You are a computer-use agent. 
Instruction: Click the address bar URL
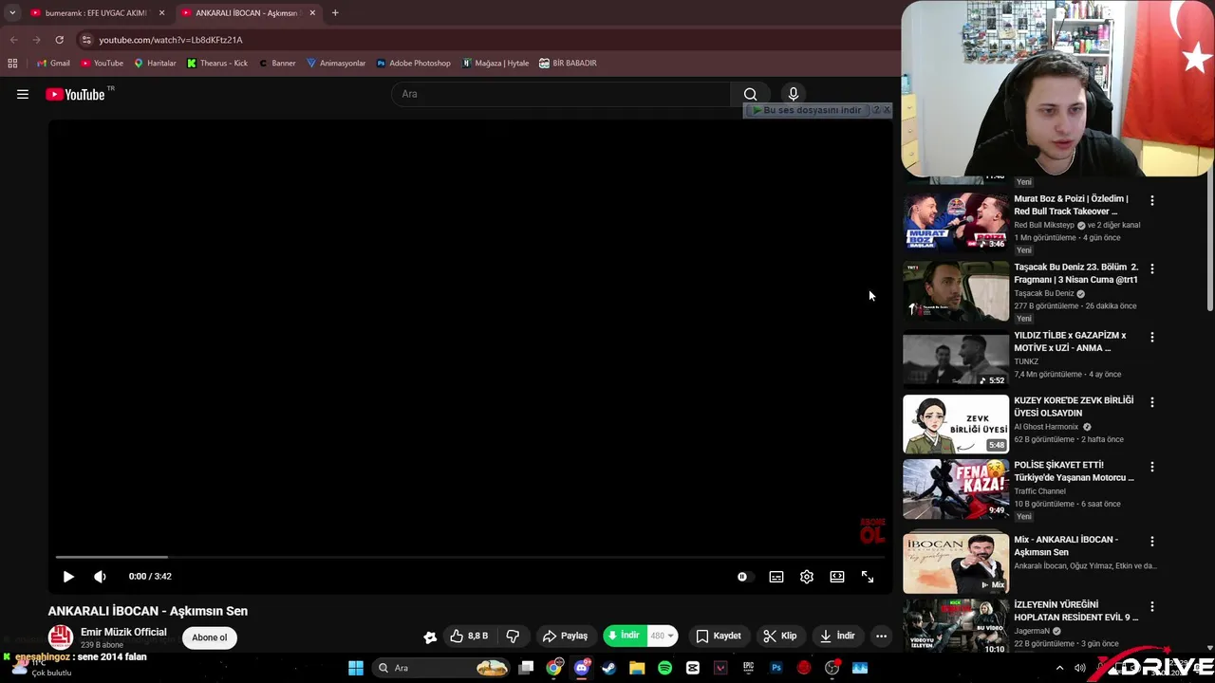click(171, 40)
